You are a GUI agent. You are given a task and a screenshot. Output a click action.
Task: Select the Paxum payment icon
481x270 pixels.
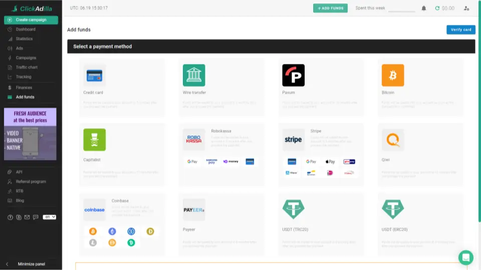[293, 75]
